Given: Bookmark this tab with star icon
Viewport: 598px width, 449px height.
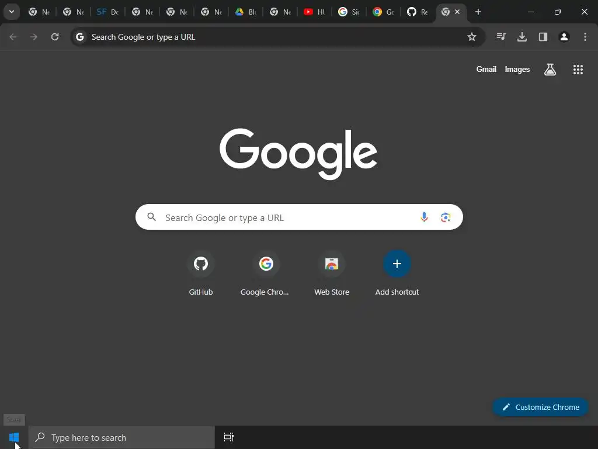Looking at the screenshot, I should click(472, 37).
